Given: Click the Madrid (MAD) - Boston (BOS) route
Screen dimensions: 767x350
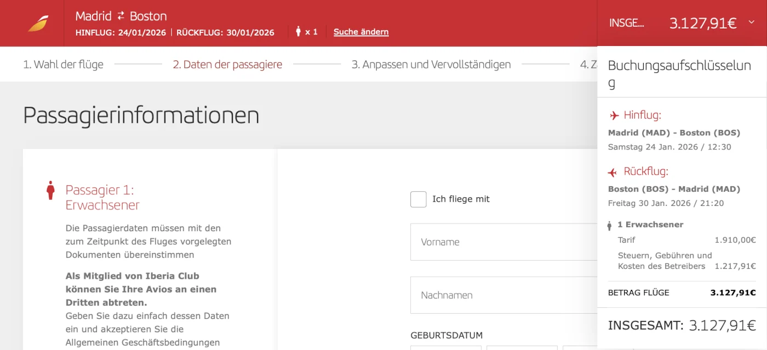Looking at the screenshot, I should (x=674, y=133).
